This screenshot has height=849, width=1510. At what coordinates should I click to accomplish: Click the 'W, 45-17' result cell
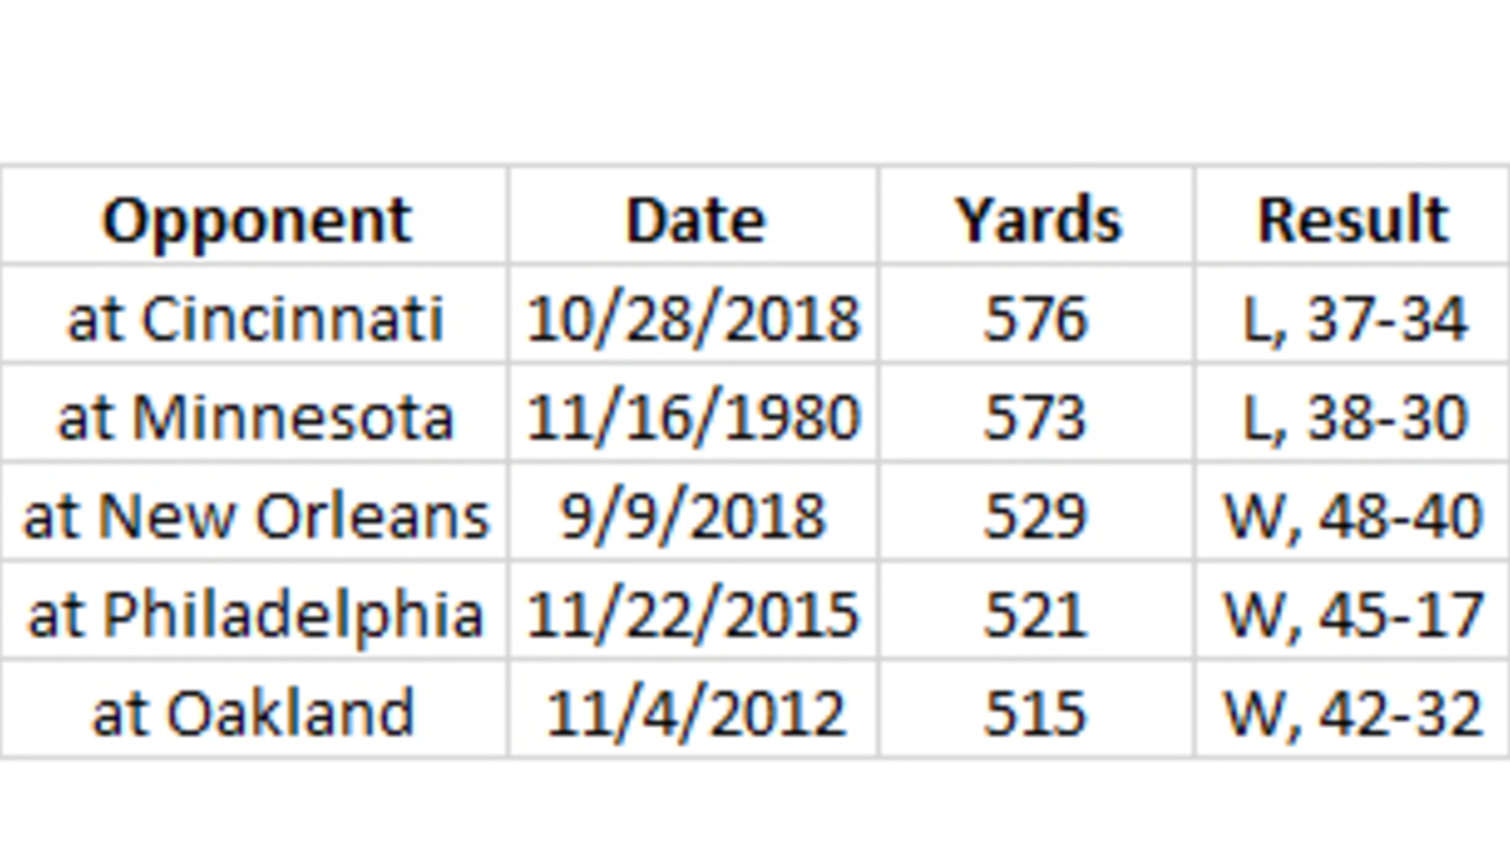(x=1353, y=610)
